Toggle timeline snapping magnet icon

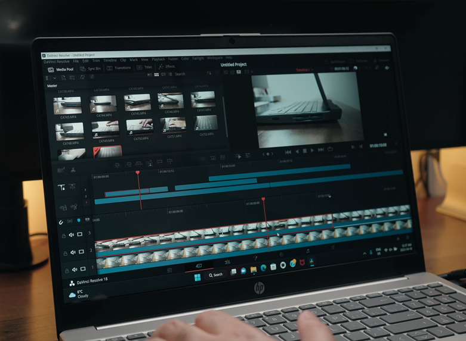tap(61, 223)
